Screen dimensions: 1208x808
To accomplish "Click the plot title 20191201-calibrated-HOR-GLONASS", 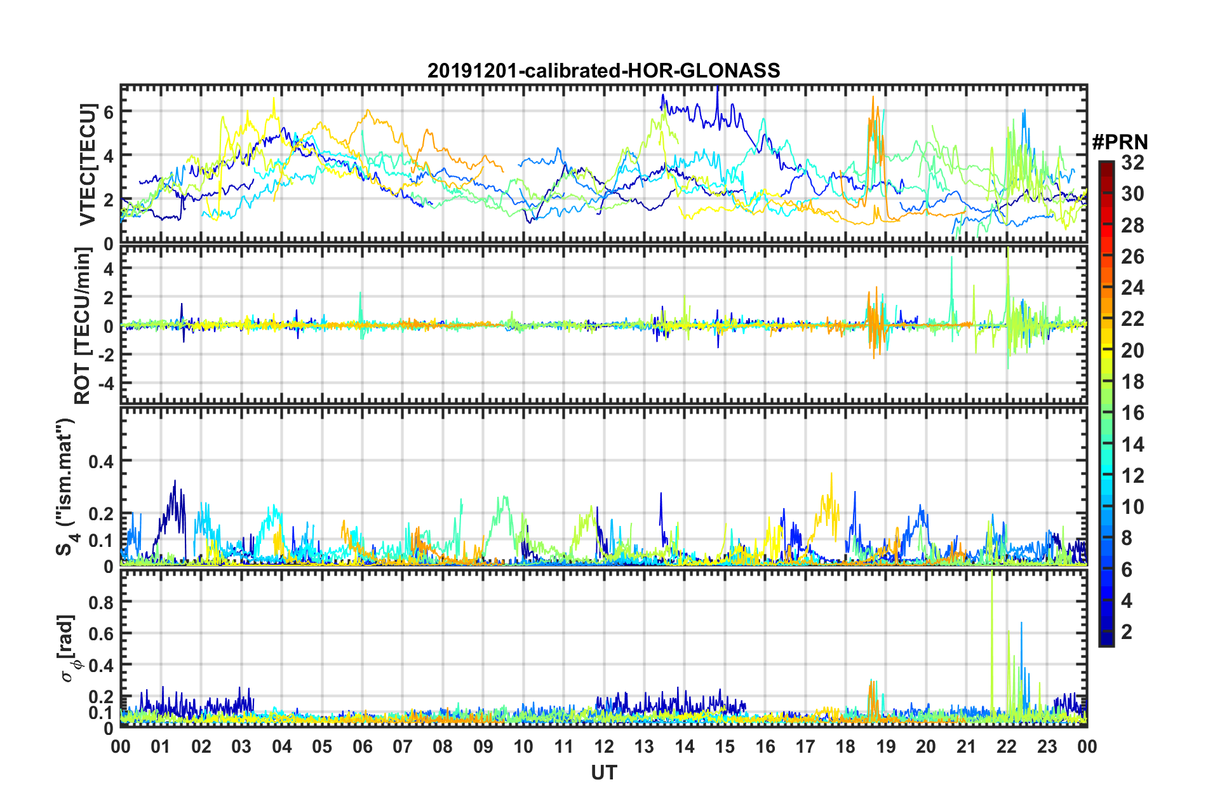I will point(603,71).
